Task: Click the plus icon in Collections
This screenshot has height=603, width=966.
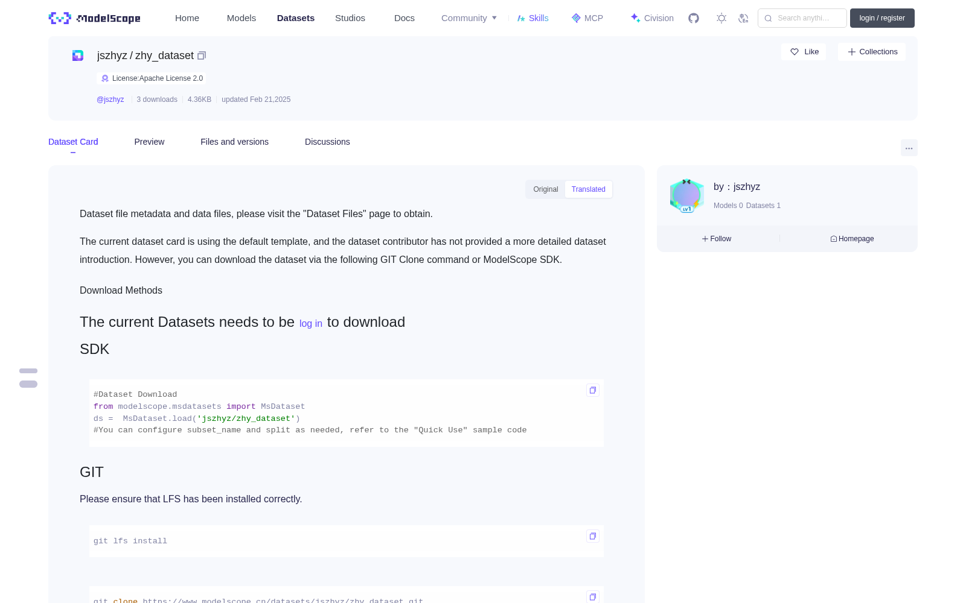Action: 852,52
